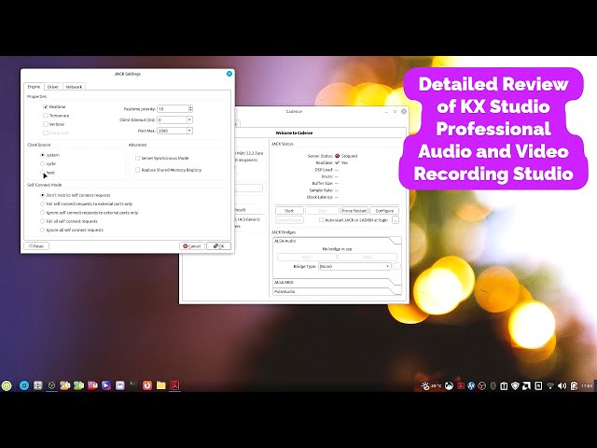Screen dimensions: 597x448
Task: Open the Wi-Fi network tray icon
Action: (549, 385)
